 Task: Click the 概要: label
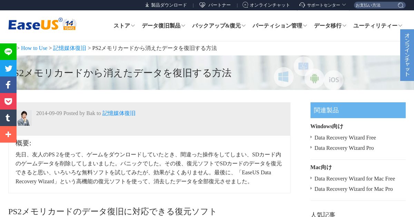point(23,143)
